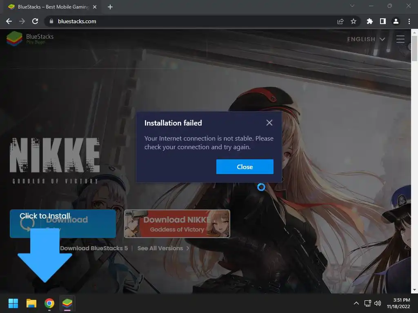Close the Installation failed dialog with X
Screen dimensions: 418x313
(x=269, y=123)
